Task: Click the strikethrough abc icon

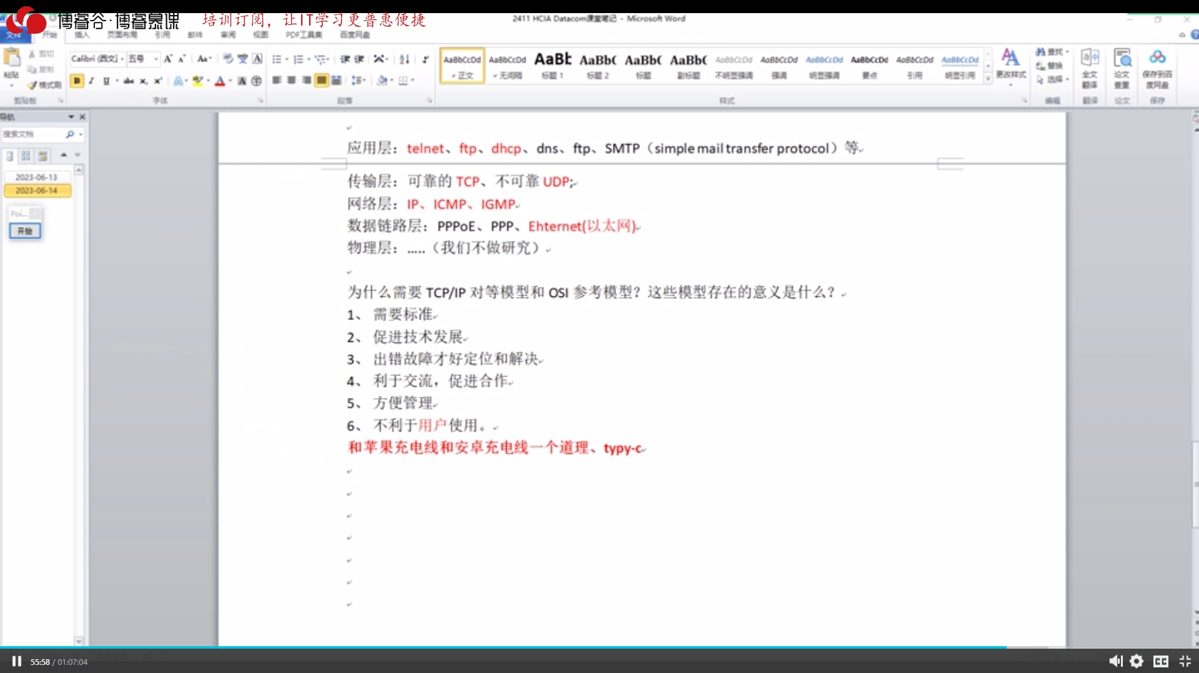Action: click(129, 81)
